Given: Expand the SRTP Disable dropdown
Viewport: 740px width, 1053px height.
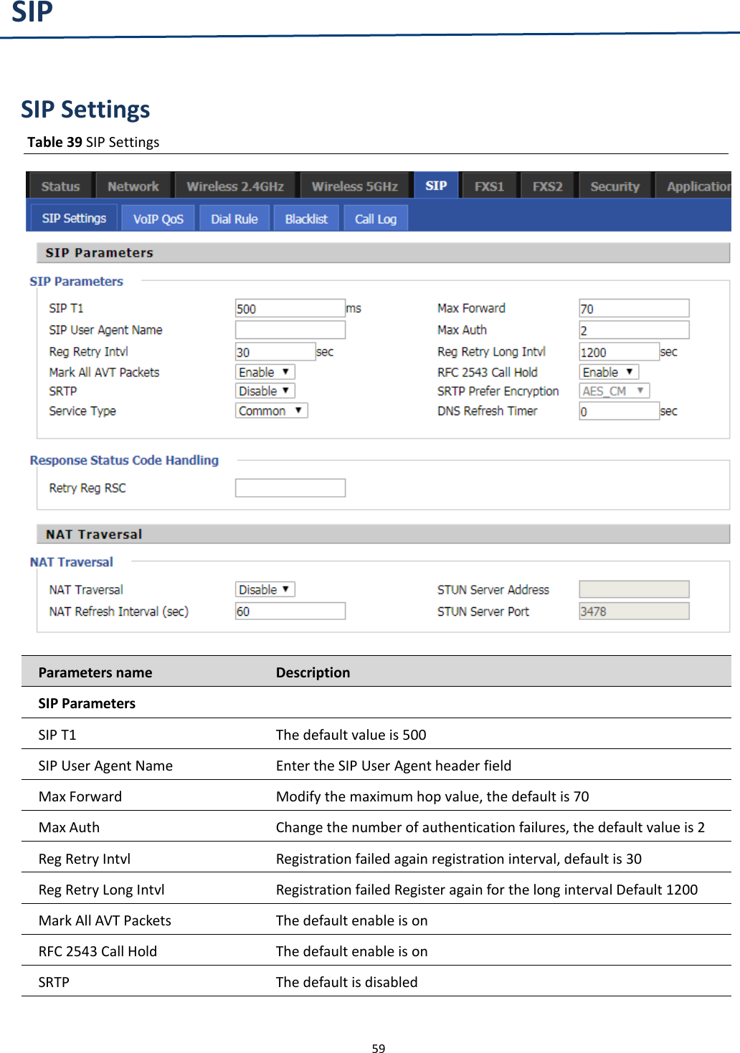Looking at the screenshot, I should tap(264, 390).
